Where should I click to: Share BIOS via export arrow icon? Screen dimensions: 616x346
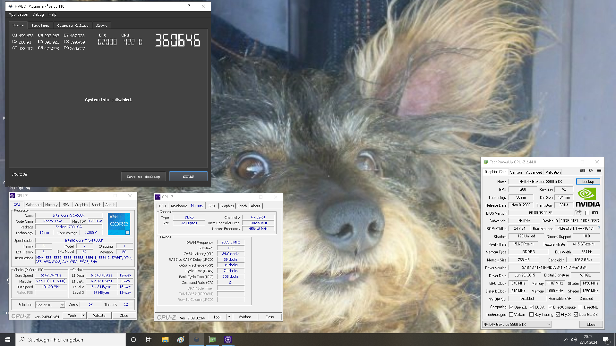(578, 213)
